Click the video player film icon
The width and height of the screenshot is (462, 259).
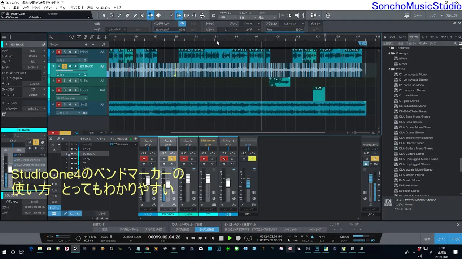pyautogui.click(x=328, y=15)
